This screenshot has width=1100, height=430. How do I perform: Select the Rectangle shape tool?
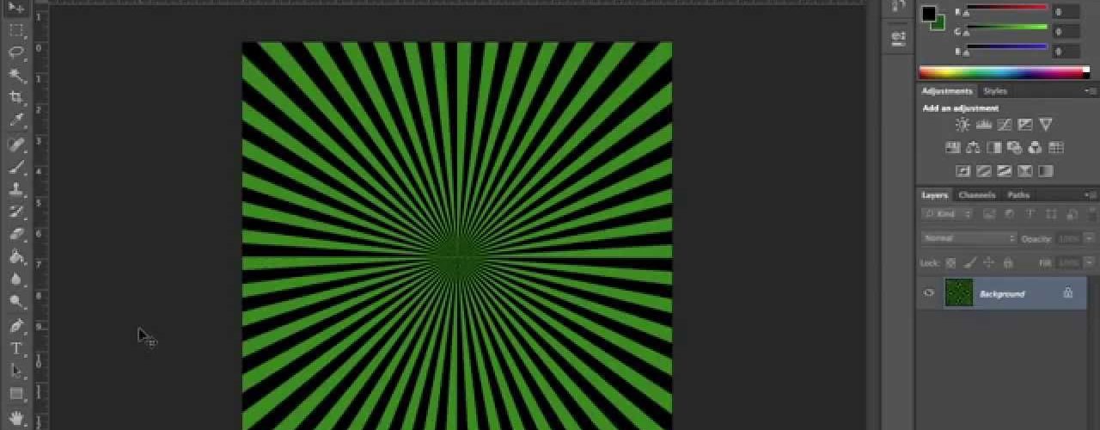[16, 394]
